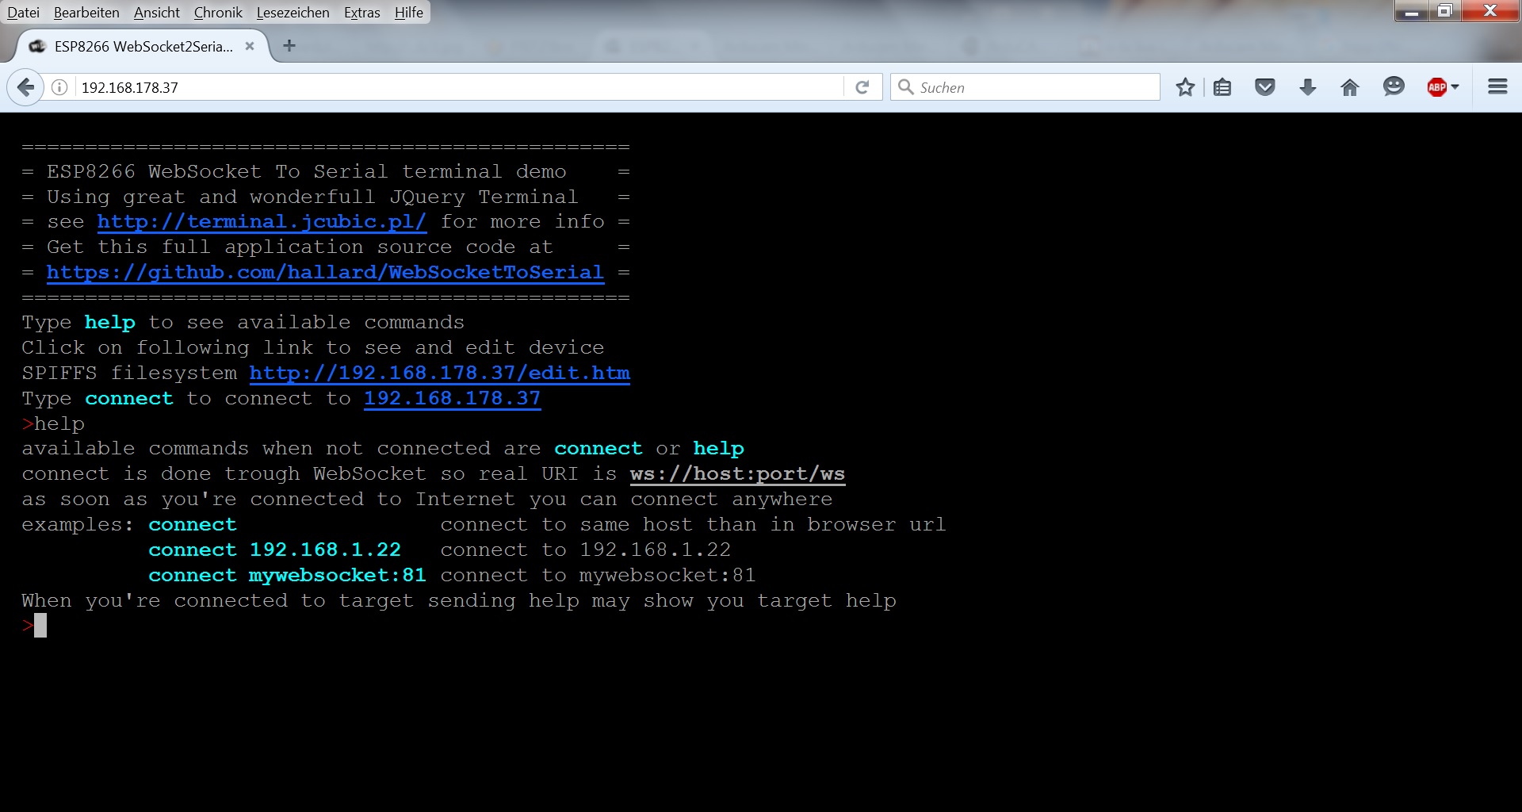
Task: Follow the terminal.jcubic.pl link
Action: (262, 222)
